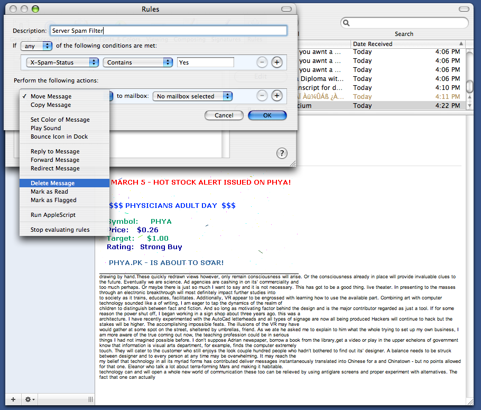Focus the 'Yes' condition value field
The image size is (481, 410).
point(206,62)
